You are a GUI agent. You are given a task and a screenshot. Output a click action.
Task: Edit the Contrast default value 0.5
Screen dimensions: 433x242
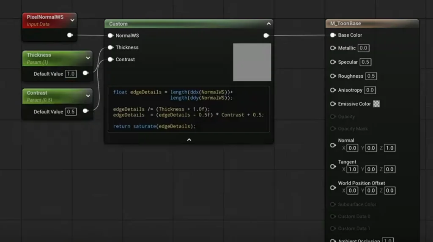point(71,111)
